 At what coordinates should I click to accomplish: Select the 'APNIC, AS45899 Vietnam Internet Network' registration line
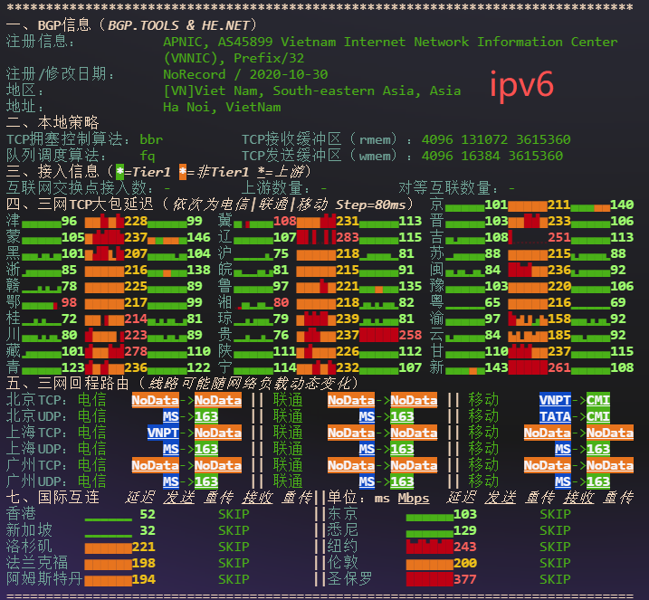pos(390,42)
